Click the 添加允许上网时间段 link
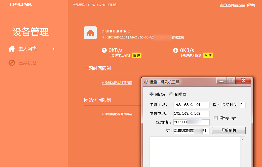The width and height of the screenshot is (262, 167). [117, 82]
